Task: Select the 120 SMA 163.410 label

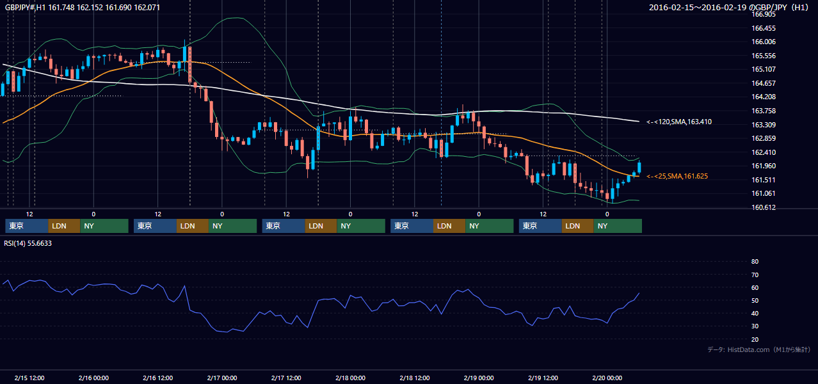Action: pos(679,122)
